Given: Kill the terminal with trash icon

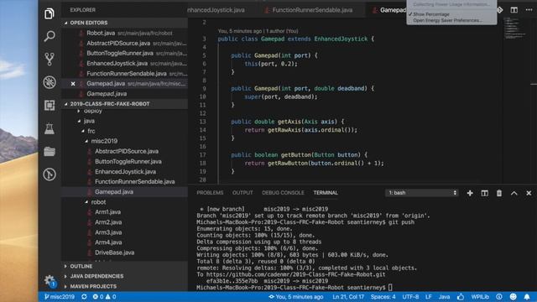Looking at the screenshot, I should coord(499,193).
